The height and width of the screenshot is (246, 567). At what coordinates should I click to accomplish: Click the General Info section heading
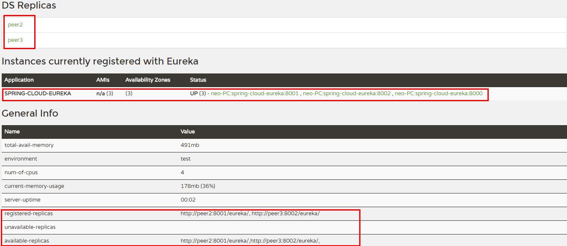click(30, 114)
